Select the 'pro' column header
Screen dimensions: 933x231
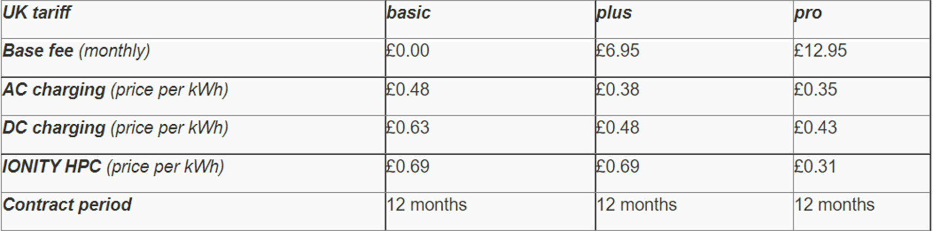[x=808, y=13]
